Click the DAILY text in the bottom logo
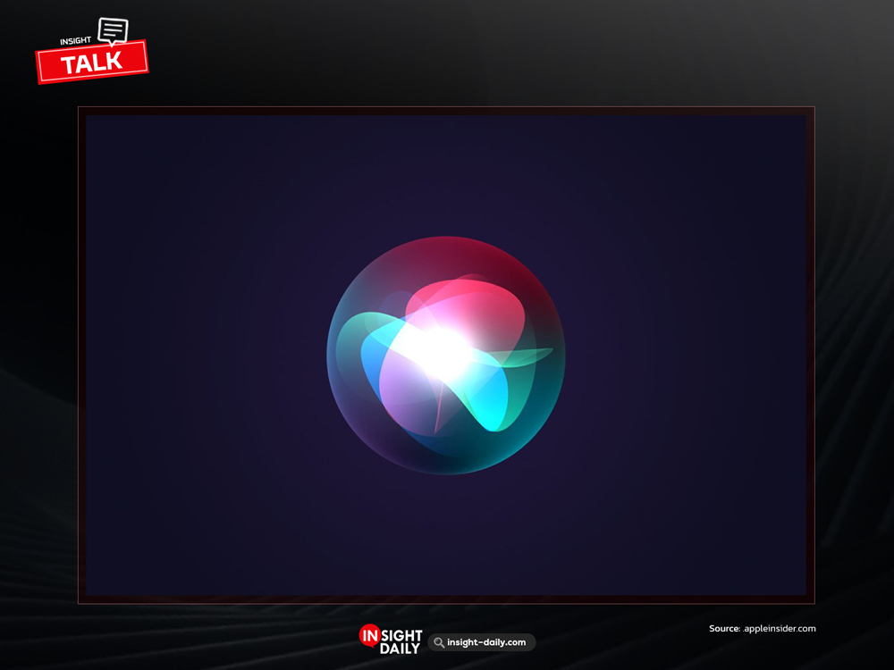The image size is (894, 670). pos(399,649)
